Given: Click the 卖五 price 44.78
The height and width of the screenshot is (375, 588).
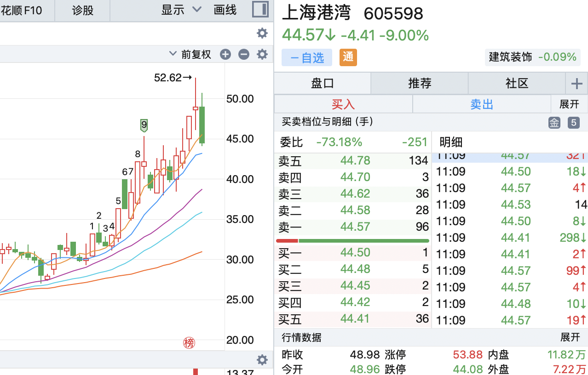Looking at the screenshot, I should tap(355, 160).
